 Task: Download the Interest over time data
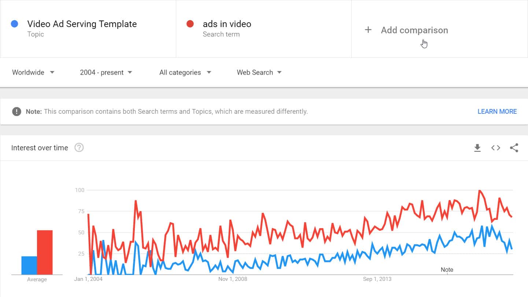coord(477,148)
